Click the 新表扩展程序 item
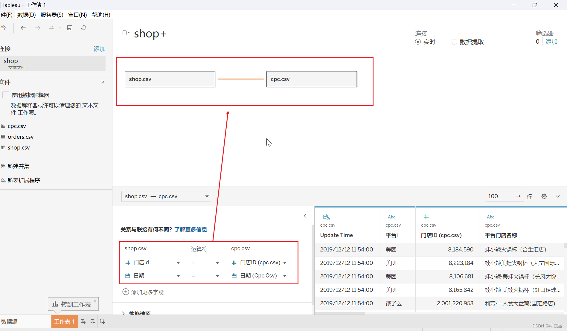 point(24,180)
